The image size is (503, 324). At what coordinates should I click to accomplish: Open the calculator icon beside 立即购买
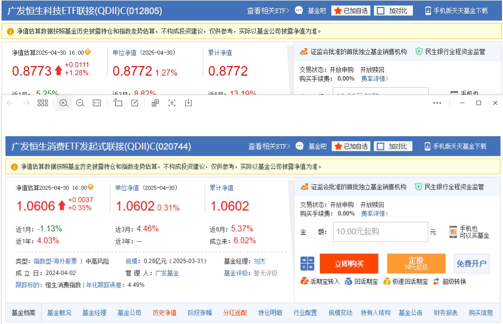(307, 263)
